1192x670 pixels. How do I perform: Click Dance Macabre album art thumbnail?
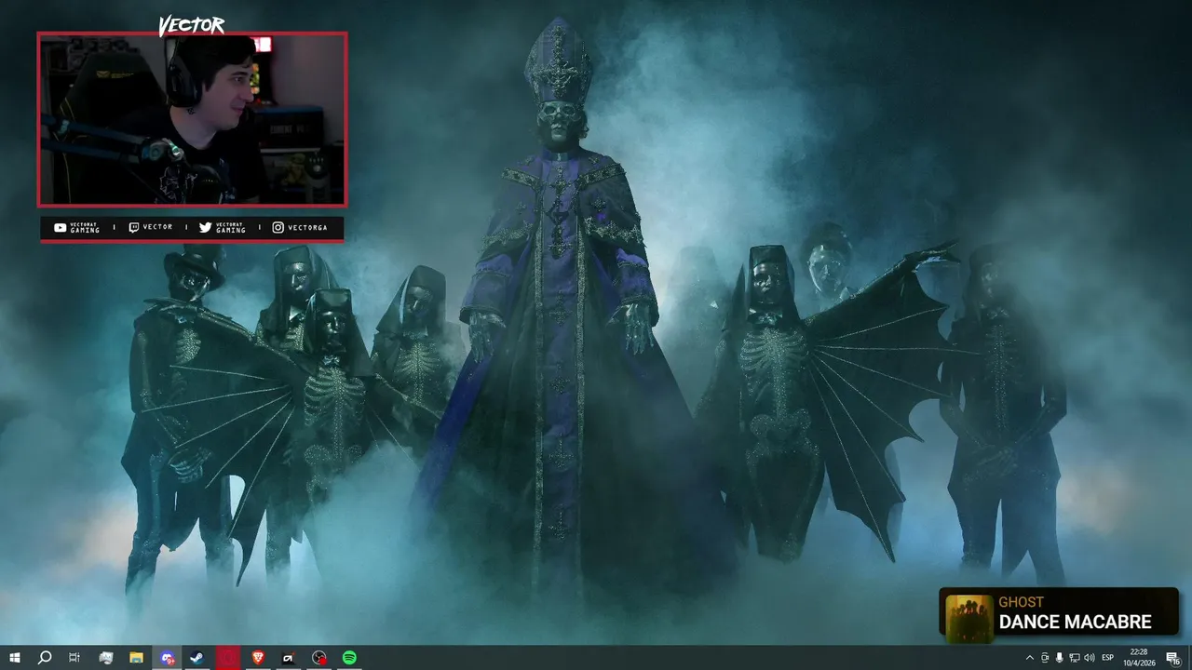pyautogui.click(x=968, y=619)
